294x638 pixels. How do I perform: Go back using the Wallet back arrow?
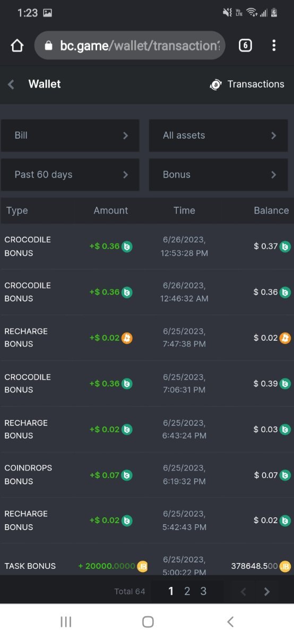pos(11,84)
